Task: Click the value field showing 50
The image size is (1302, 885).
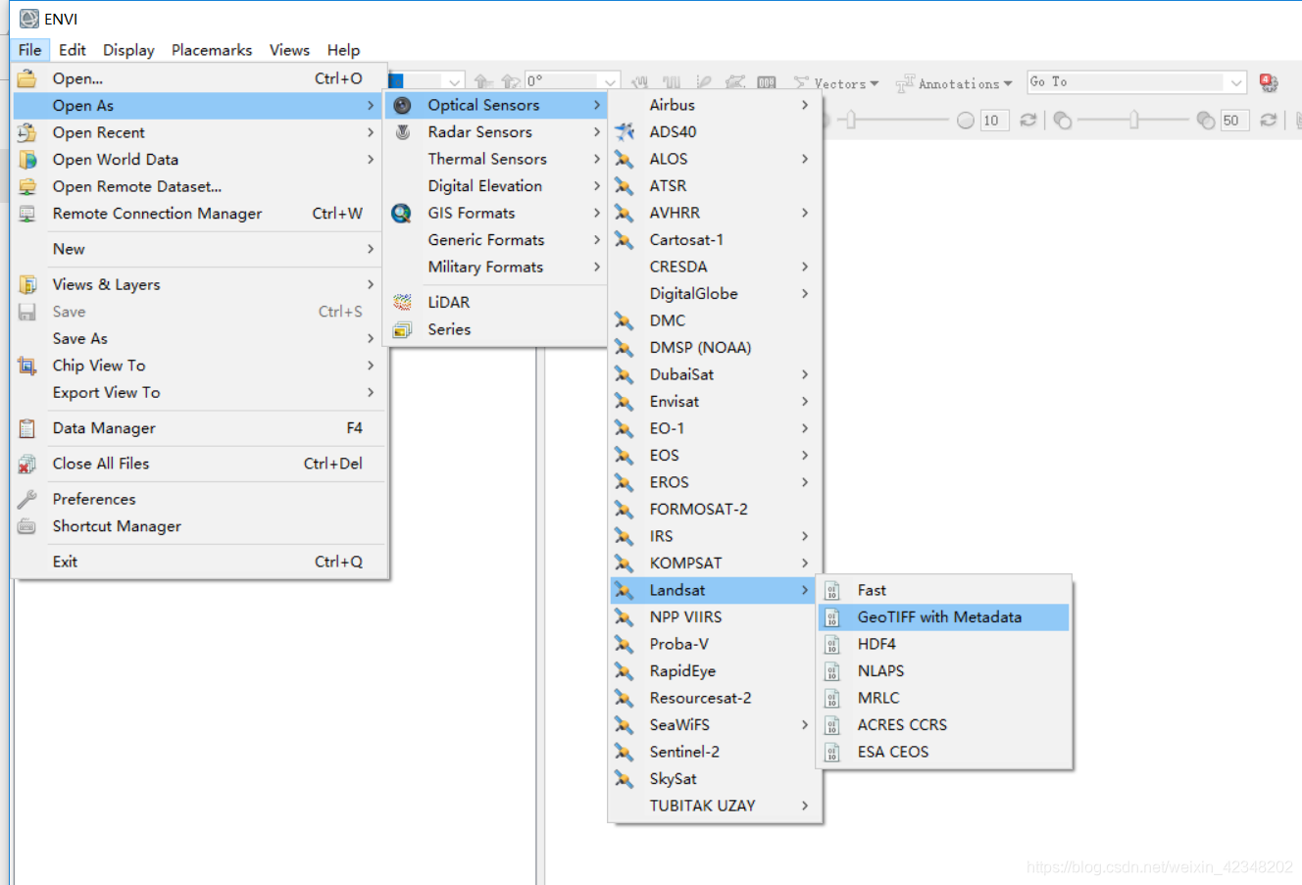Action: click(x=1234, y=121)
